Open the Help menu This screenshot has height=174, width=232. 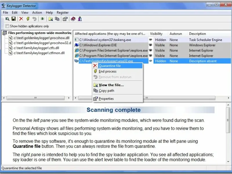pyautogui.click(x=49, y=12)
